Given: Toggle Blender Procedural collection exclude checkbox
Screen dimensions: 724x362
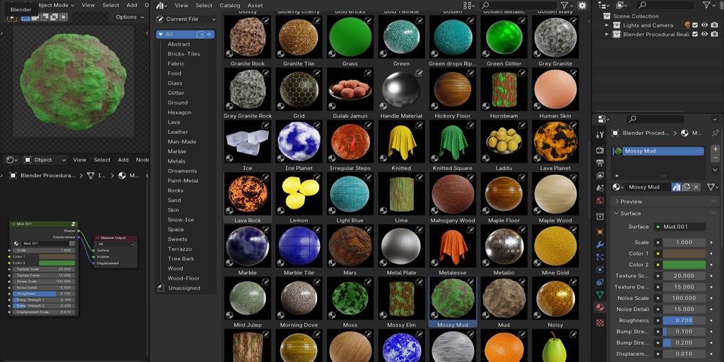Looking at the screenshot, I should pos(695,34).
